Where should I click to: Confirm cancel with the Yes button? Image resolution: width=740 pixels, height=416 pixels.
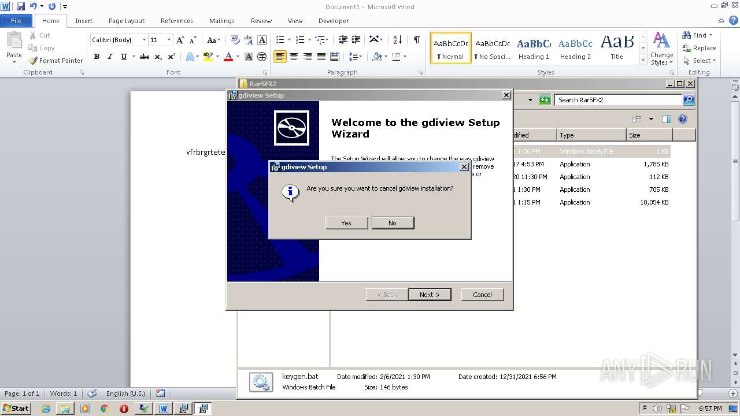pyautogui.click(x=346, y=223)
